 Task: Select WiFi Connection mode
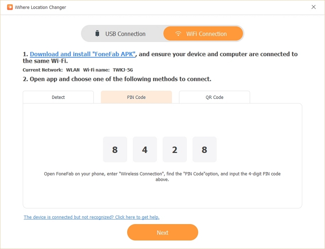[203, 33]
